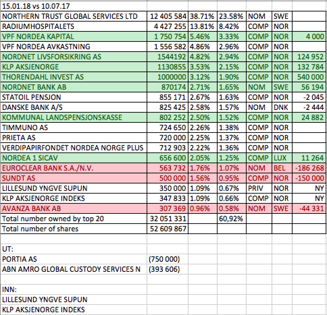Click the 32 051 331 total cell
Image resolution: width=327 pixels, height=315 pixels.
[168, 219]
